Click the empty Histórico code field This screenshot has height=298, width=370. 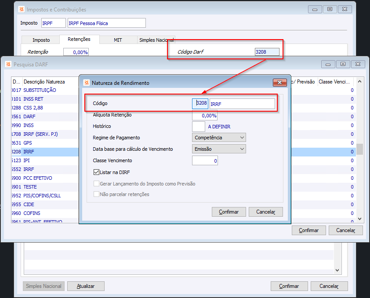(199, 127)
